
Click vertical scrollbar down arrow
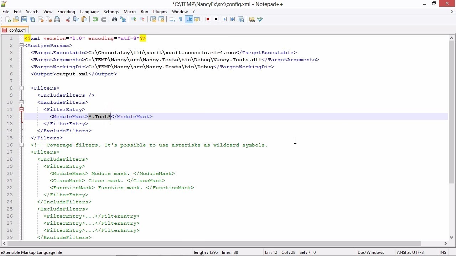pyautogui.click(x=452, y=238)
